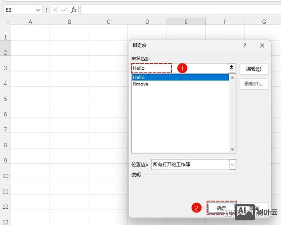Click the help question mark in dialog
Screen dimensions: 281x225
[x=245, y=45]
